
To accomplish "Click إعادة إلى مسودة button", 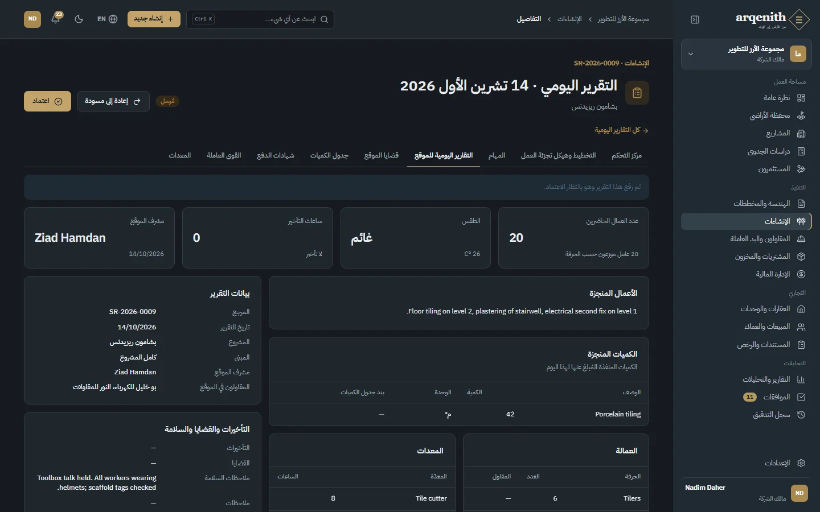I will click(113, 101).
